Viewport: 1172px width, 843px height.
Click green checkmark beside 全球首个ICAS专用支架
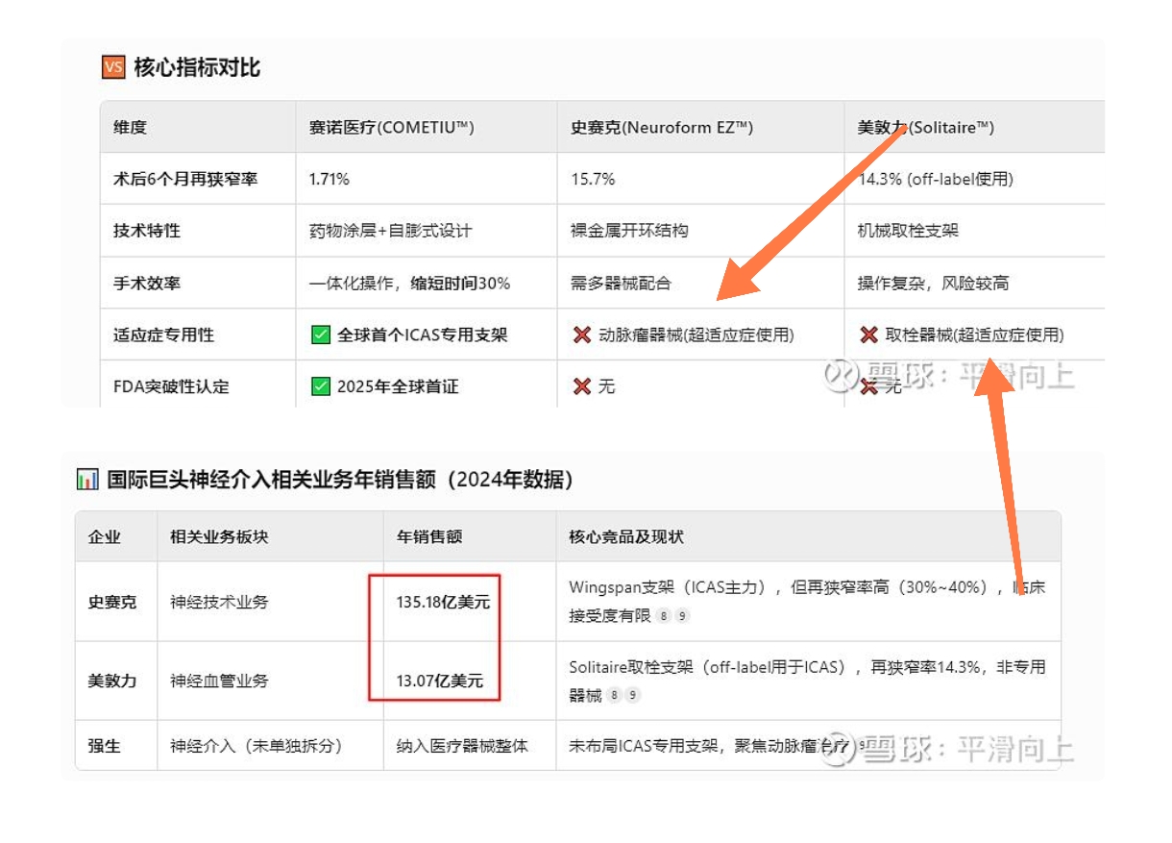[321, 335]
